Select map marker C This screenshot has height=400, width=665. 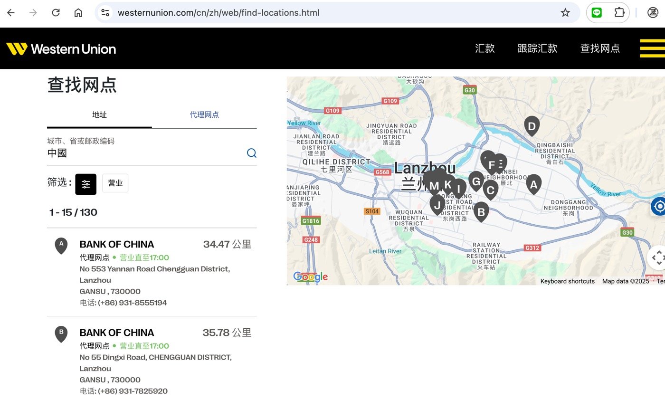[491, 190]
